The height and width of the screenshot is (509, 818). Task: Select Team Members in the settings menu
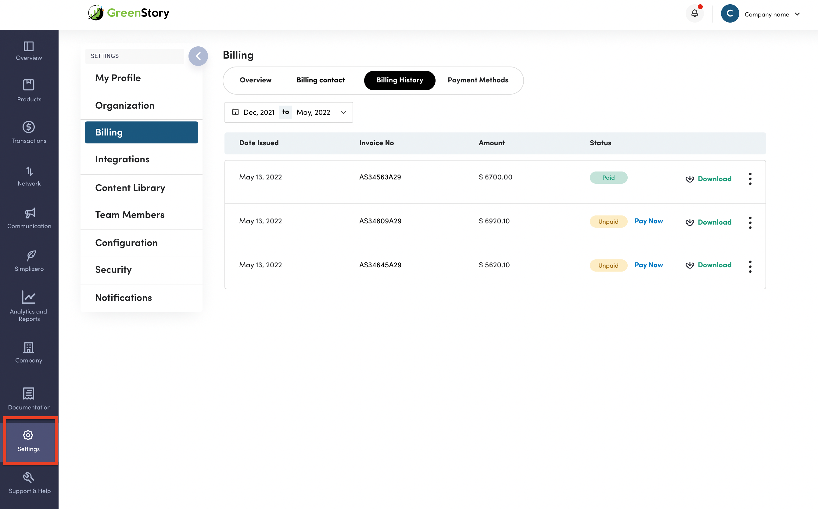point(130,215)
